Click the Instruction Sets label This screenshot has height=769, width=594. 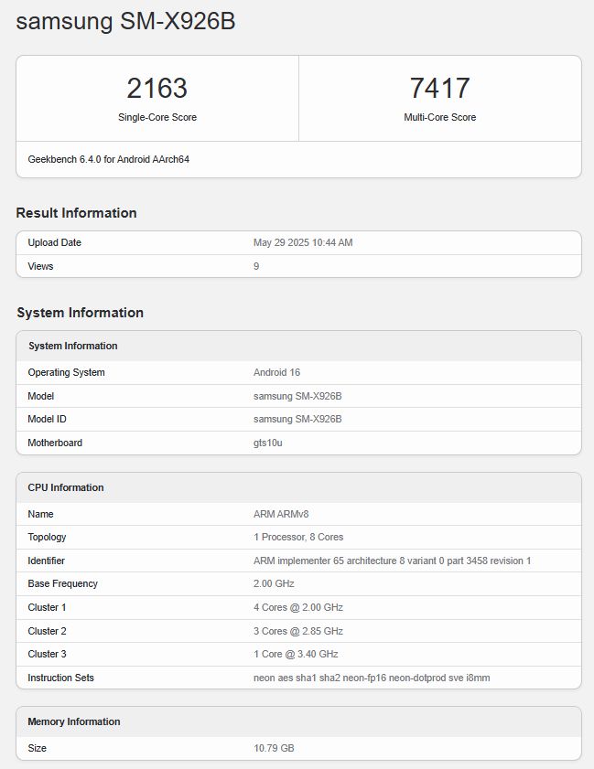tap(61, 678)
